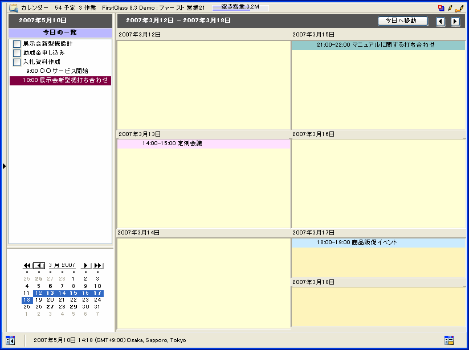The width and height of the screenshot is (469, 350).
Task: Jump forward one year in mini calendar
Action: click(x=99, y=266)
